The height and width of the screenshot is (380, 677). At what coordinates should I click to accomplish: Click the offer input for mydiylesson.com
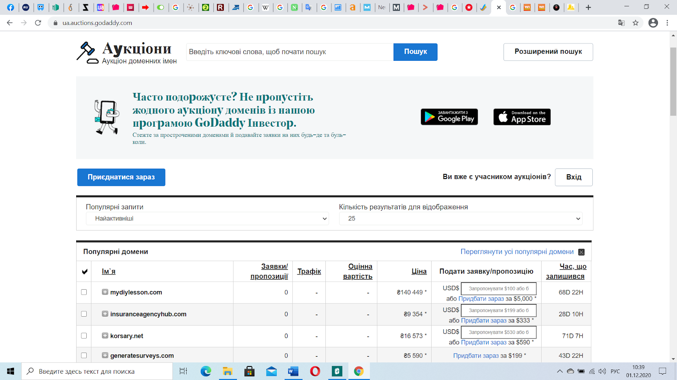pyautogui.click(x=498, y=289)
